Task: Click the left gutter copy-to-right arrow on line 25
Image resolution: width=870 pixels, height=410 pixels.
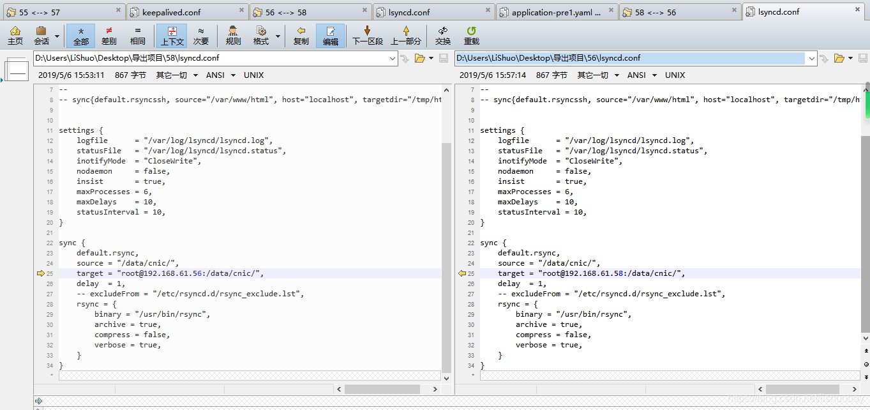Action: [x=41, y=273]
